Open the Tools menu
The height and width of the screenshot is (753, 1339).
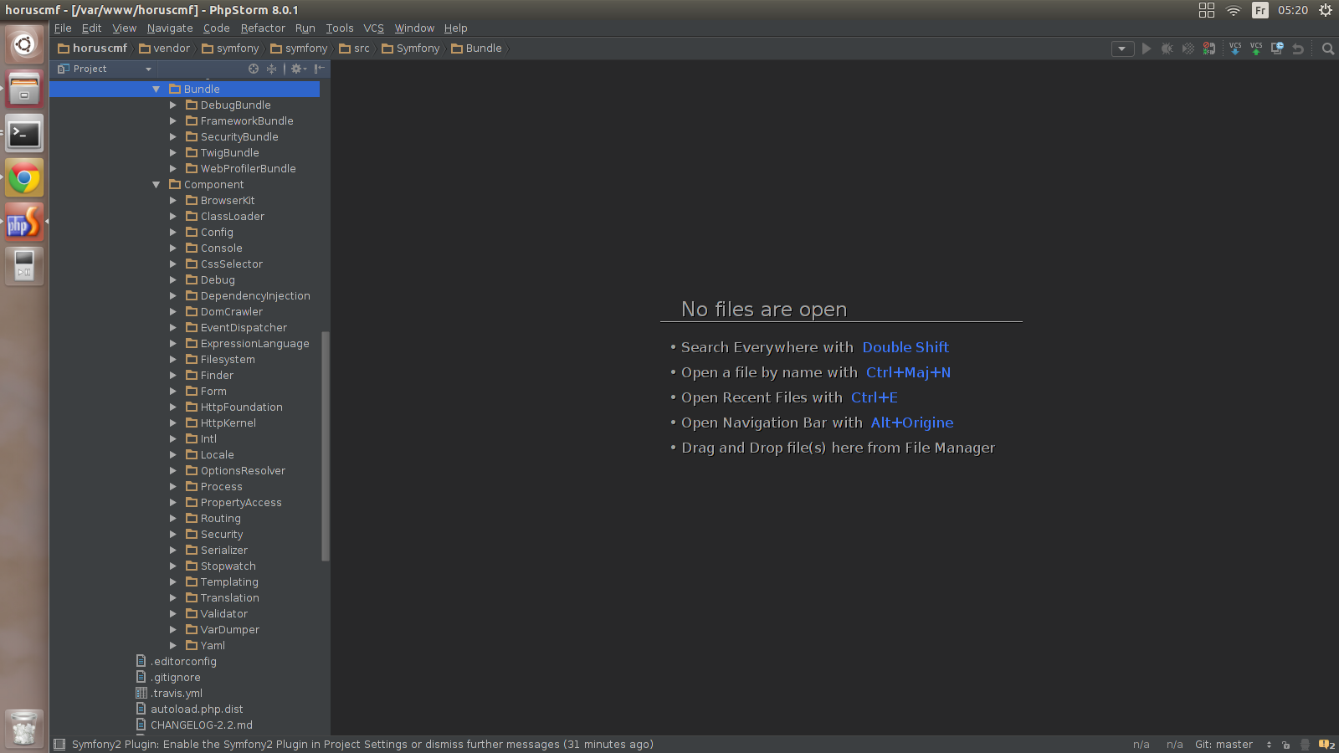point(340,28)
